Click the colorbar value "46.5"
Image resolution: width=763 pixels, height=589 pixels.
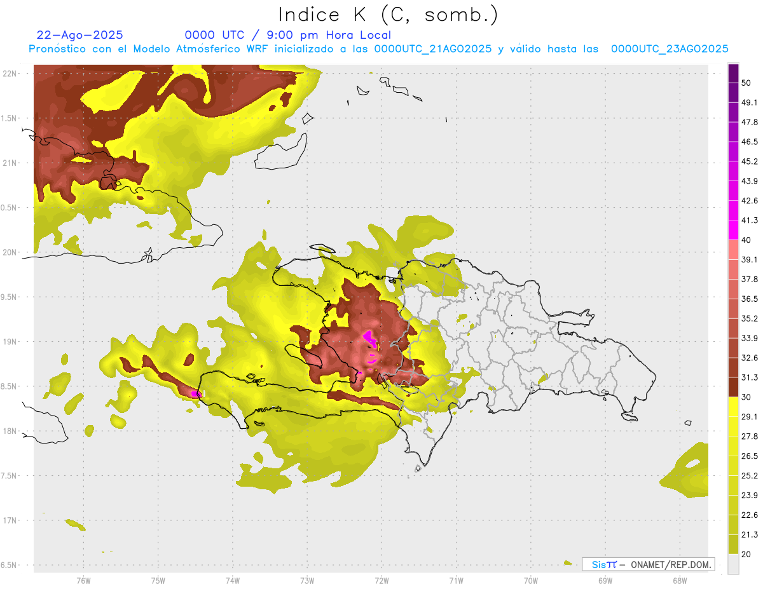(750, 142)
